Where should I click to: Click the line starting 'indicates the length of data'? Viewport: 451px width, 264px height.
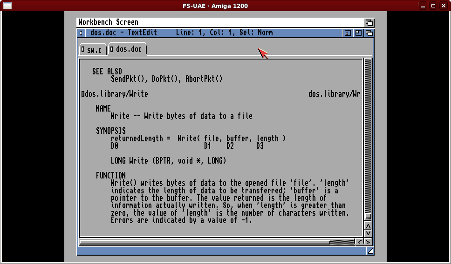coord(225,191)
